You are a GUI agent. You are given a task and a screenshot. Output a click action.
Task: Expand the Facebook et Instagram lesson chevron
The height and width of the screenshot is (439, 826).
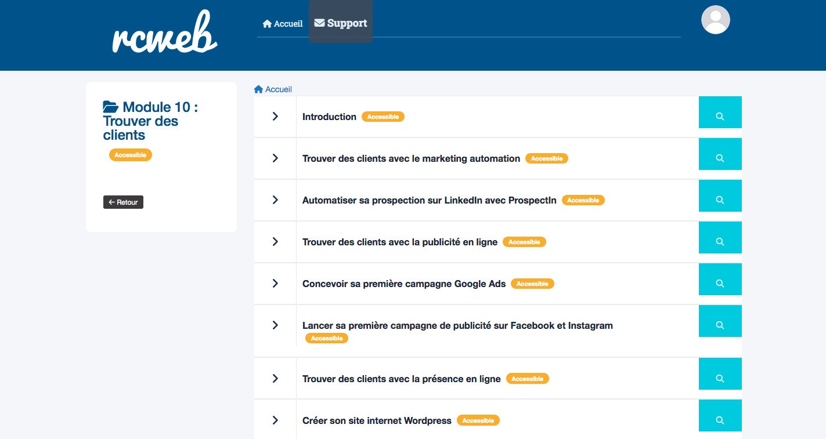point(275,325)
